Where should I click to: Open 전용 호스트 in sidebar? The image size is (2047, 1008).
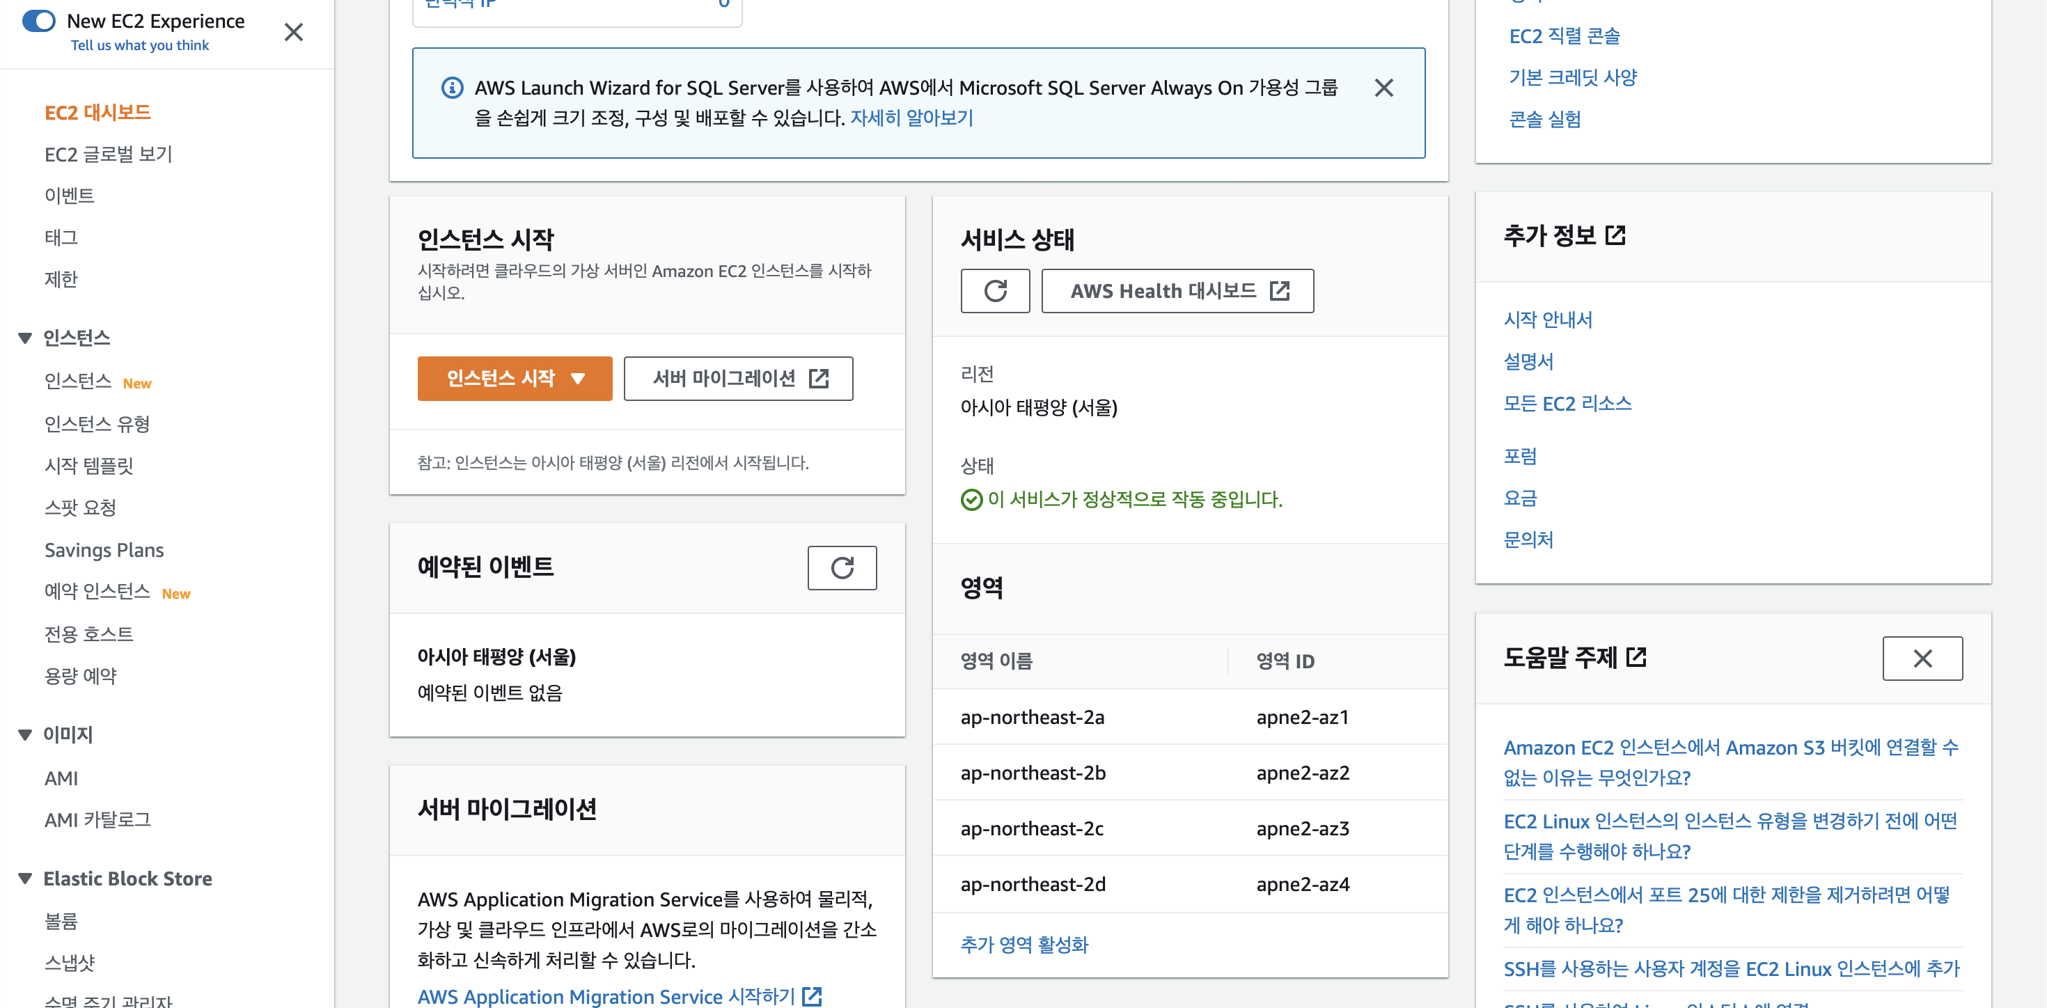89,634
